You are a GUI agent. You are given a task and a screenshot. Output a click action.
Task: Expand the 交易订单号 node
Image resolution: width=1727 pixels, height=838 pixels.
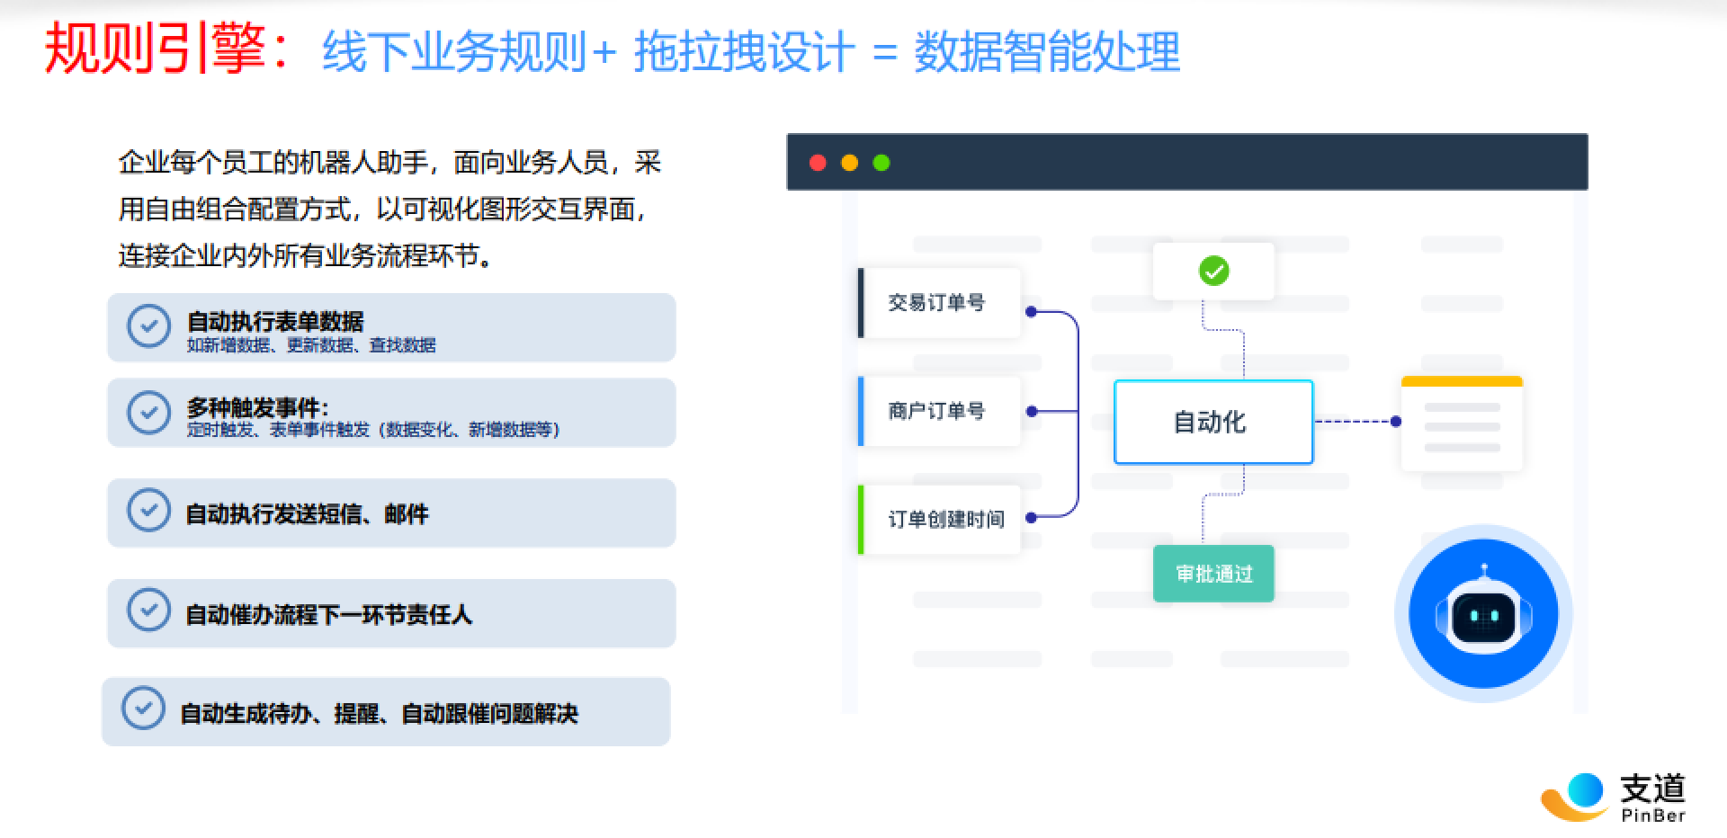(938, 303)
